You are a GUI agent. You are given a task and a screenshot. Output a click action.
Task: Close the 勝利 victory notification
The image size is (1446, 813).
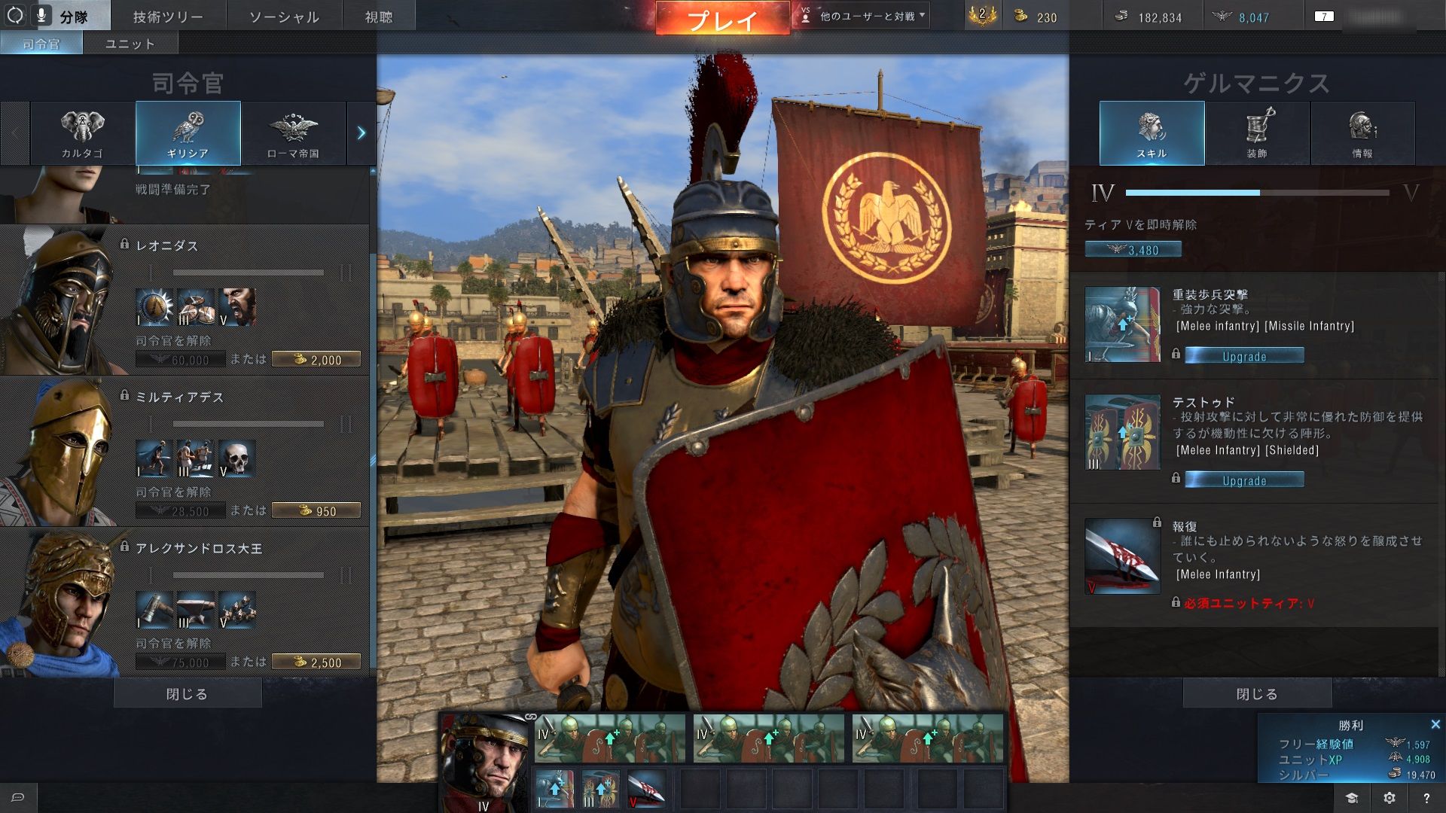1435,724
